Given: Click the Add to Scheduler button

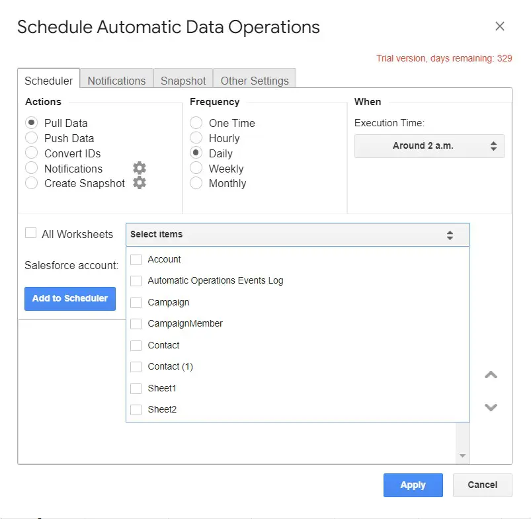Looking at the screenshot, I should click(70, 298).
